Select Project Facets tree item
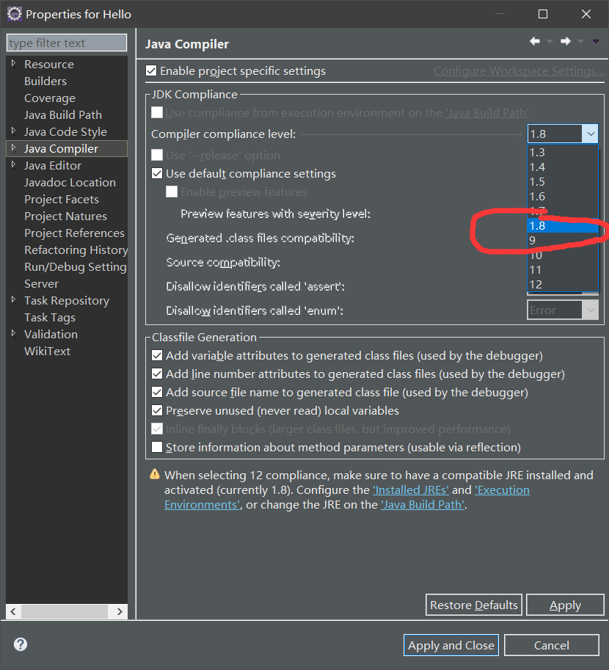Image resolution: width=609 pixels, height=670 pixels. (x=61, y=199)
